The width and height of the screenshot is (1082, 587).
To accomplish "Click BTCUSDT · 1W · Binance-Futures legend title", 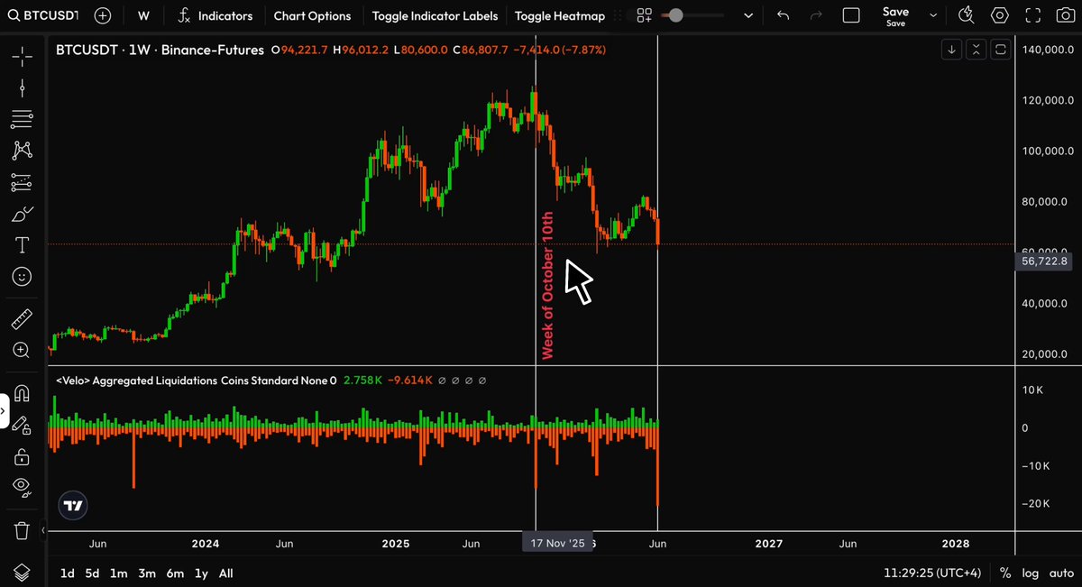I will 160,50.
